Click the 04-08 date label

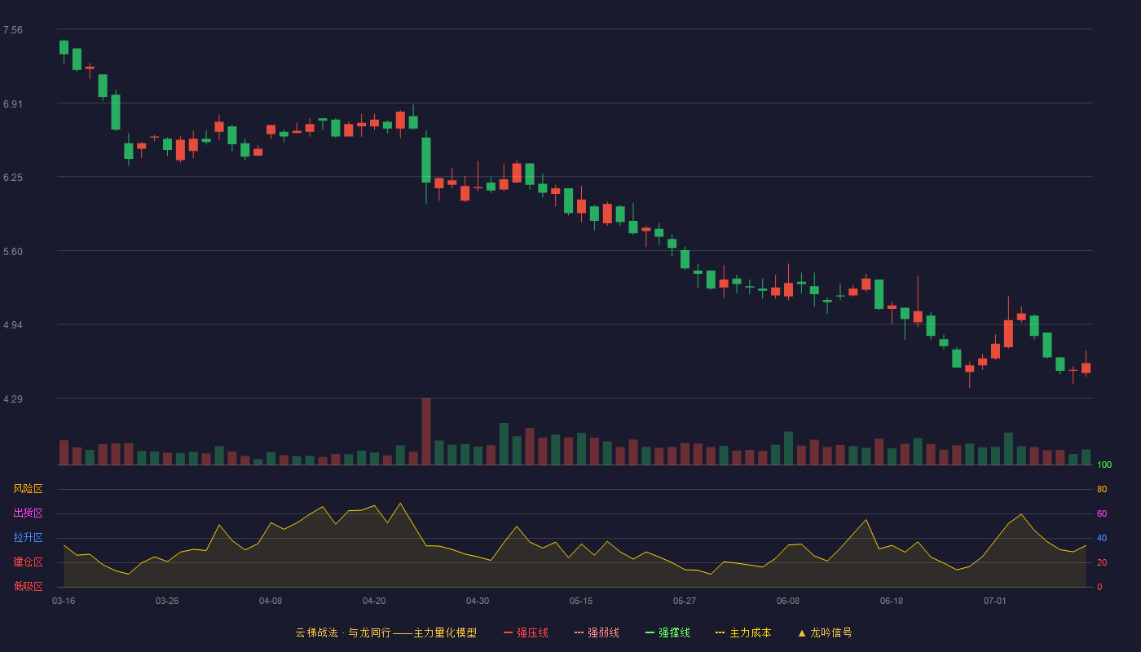(271, 601)
